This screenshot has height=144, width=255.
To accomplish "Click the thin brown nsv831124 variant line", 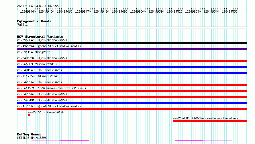I will [x=132, y=55].
